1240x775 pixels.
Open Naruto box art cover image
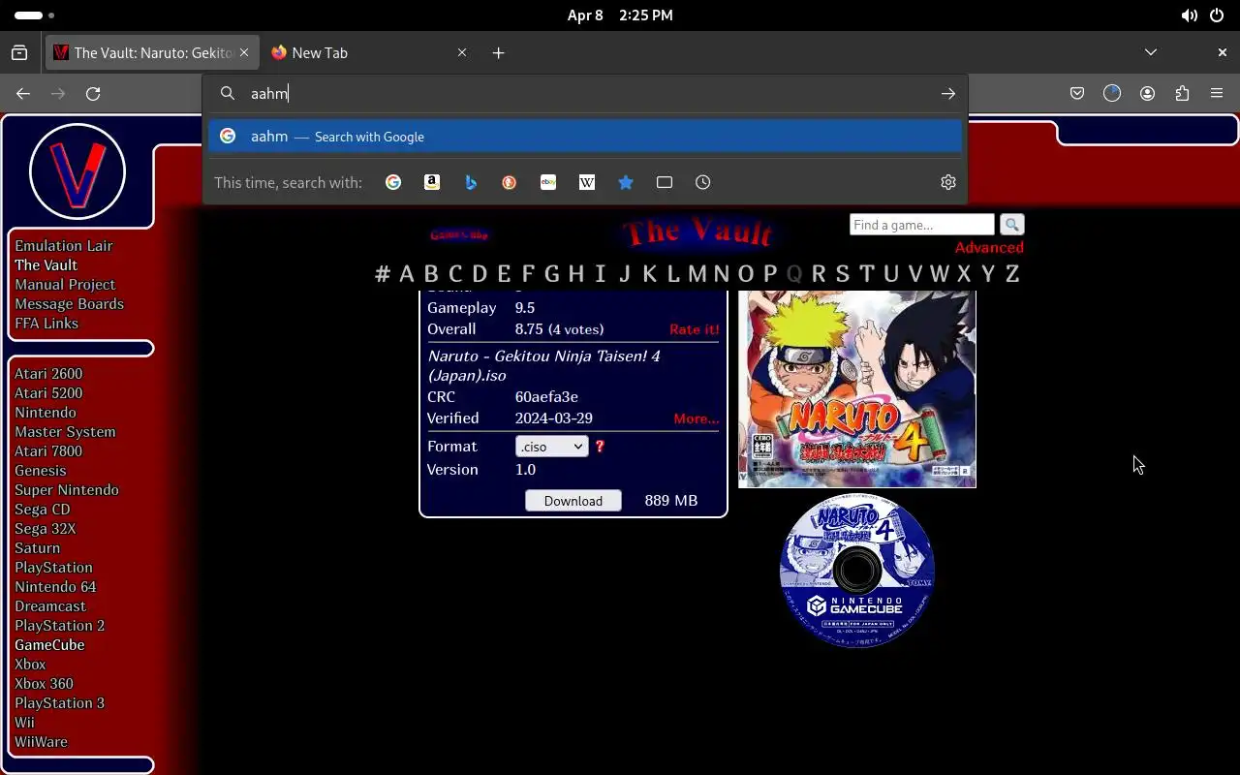[857, 388]
